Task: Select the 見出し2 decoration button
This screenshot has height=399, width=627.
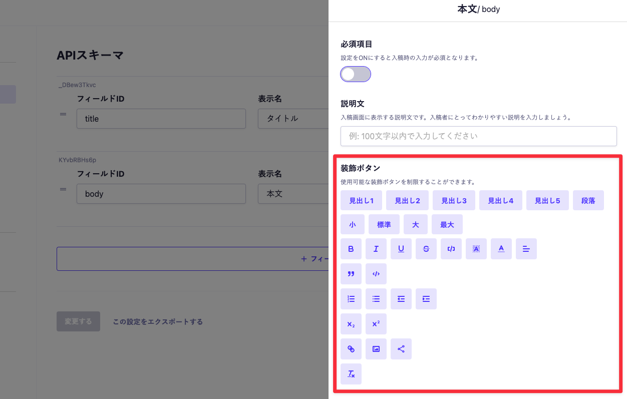Action: pos(408,200)
